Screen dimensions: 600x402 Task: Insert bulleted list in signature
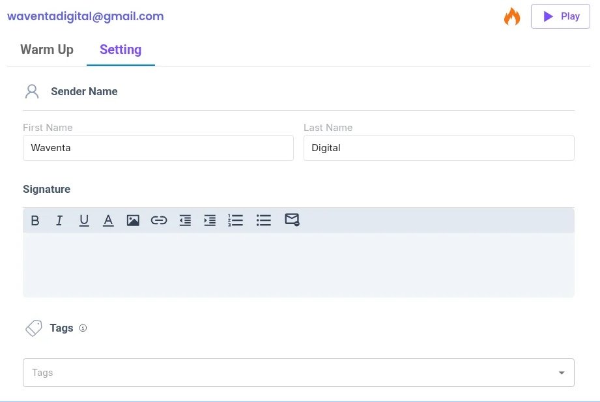[263, 221]
